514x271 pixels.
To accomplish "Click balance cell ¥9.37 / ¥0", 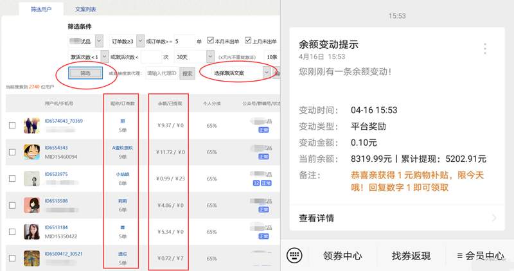I will (170, 125).
